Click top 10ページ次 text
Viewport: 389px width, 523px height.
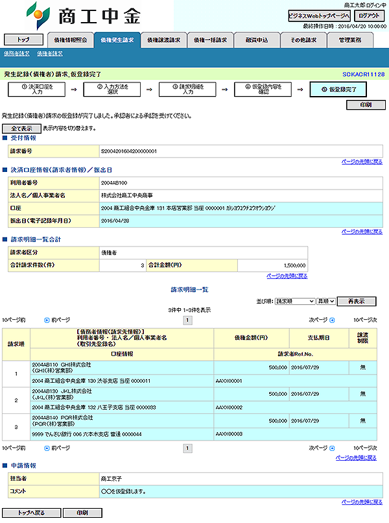pyautogui.click(x=365, y=320)
